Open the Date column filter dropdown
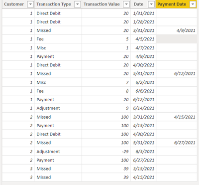The image size is (199, 185). [x=151, y=4]
